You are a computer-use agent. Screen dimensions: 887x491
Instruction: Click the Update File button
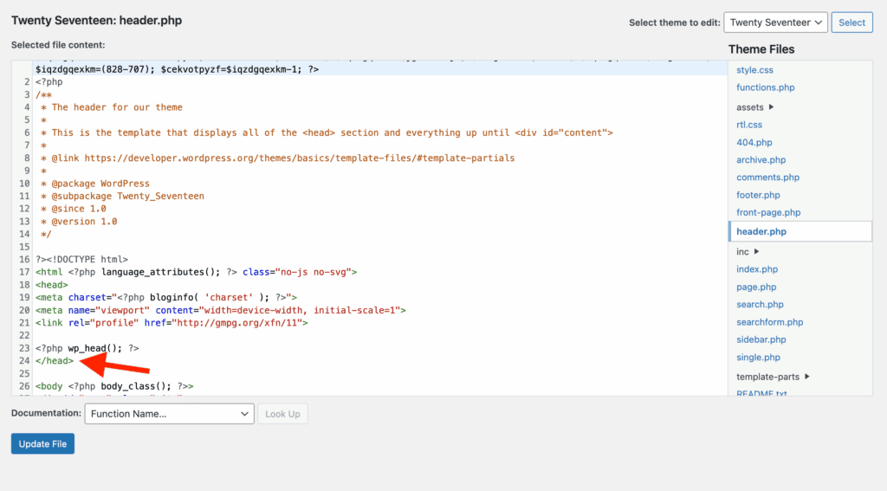42,444
